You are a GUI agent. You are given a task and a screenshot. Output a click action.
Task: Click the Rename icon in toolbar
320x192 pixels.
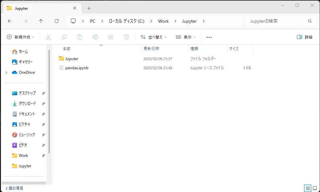[95, 37]
